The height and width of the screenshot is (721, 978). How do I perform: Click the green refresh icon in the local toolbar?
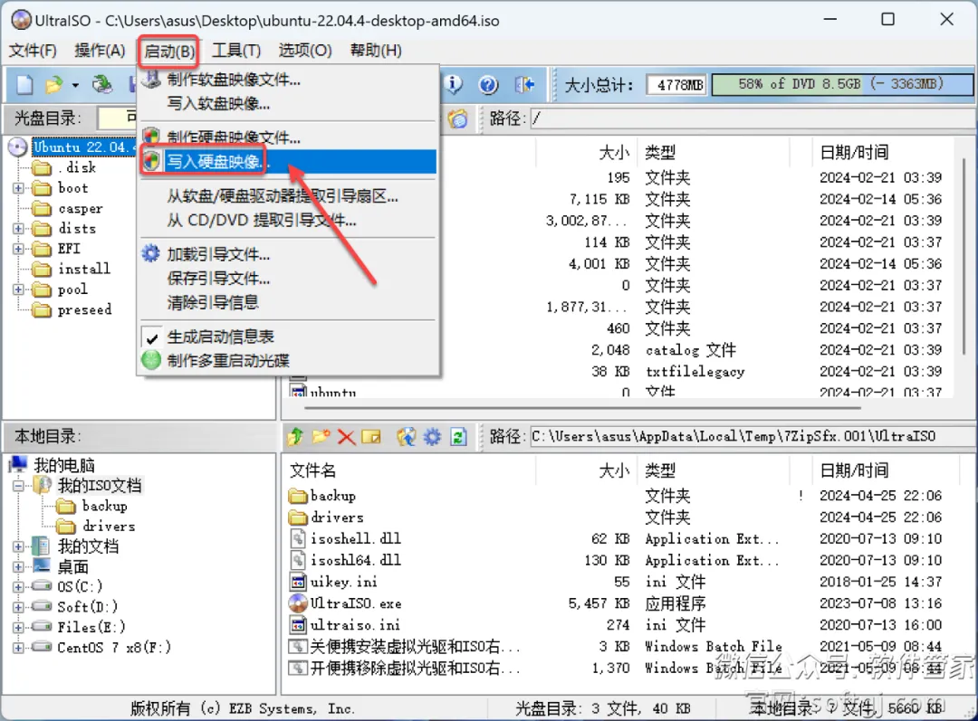point(458,437)
